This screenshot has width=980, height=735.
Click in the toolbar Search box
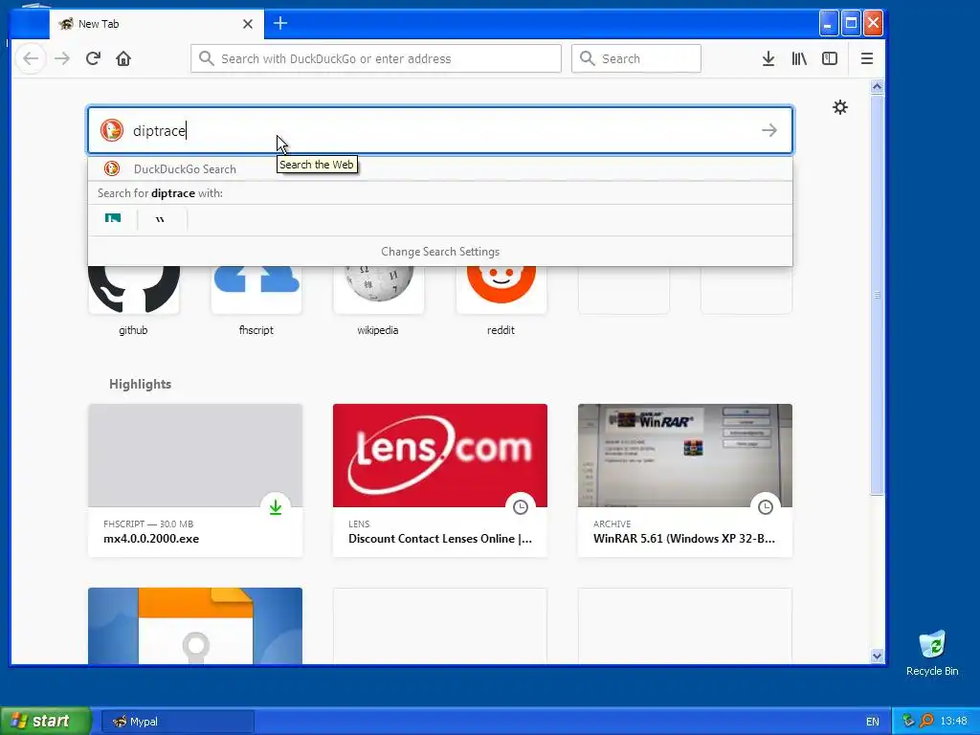(x=636, y=58)
